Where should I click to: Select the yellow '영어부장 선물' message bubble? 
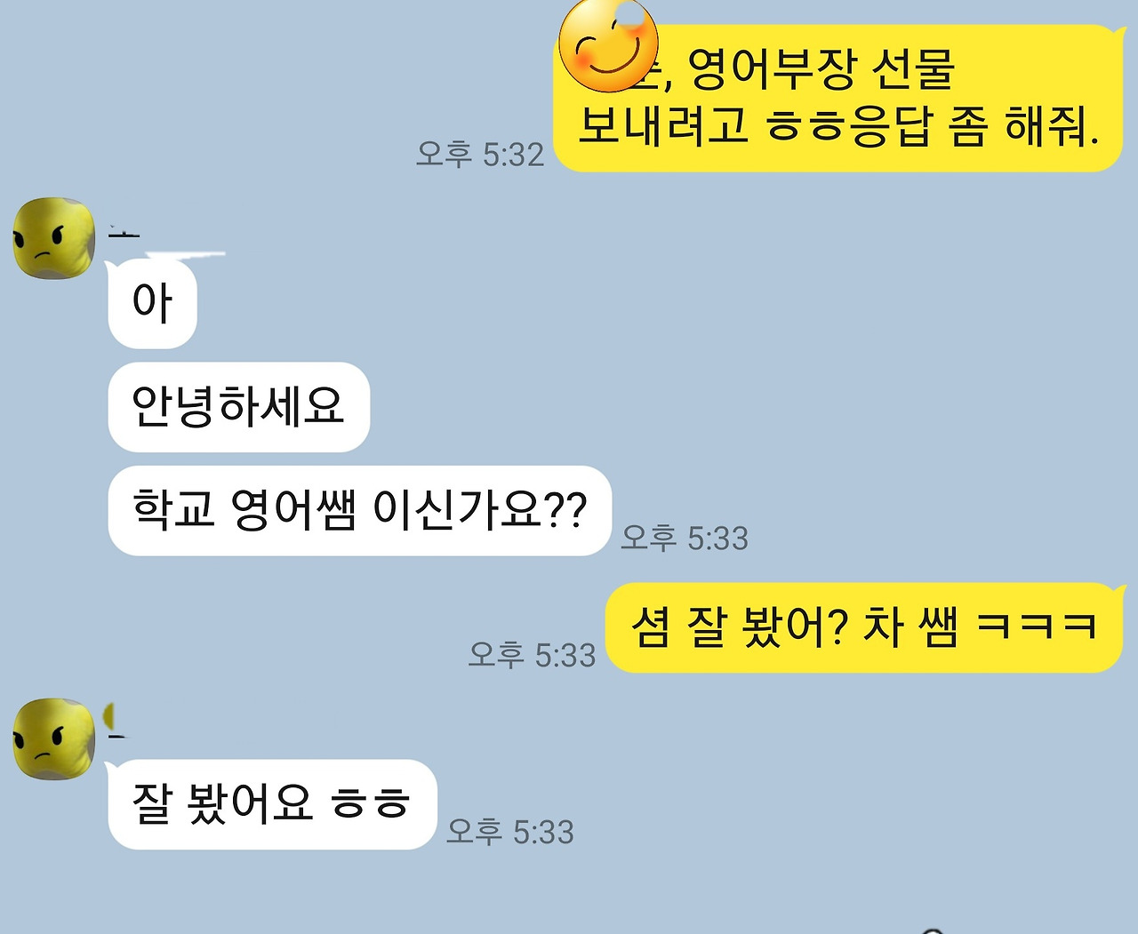(x=839, y=98)
